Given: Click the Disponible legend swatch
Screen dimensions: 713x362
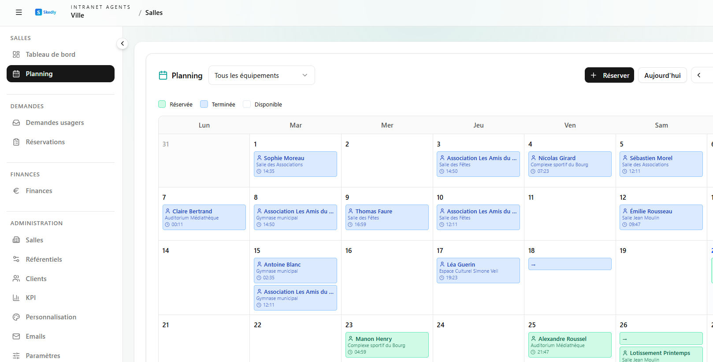Looking at the screenshot, I should tap(247, 104).
